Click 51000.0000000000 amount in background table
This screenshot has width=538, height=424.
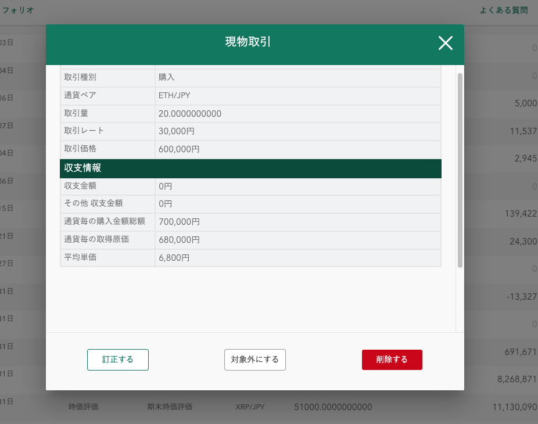click(333, 407)
